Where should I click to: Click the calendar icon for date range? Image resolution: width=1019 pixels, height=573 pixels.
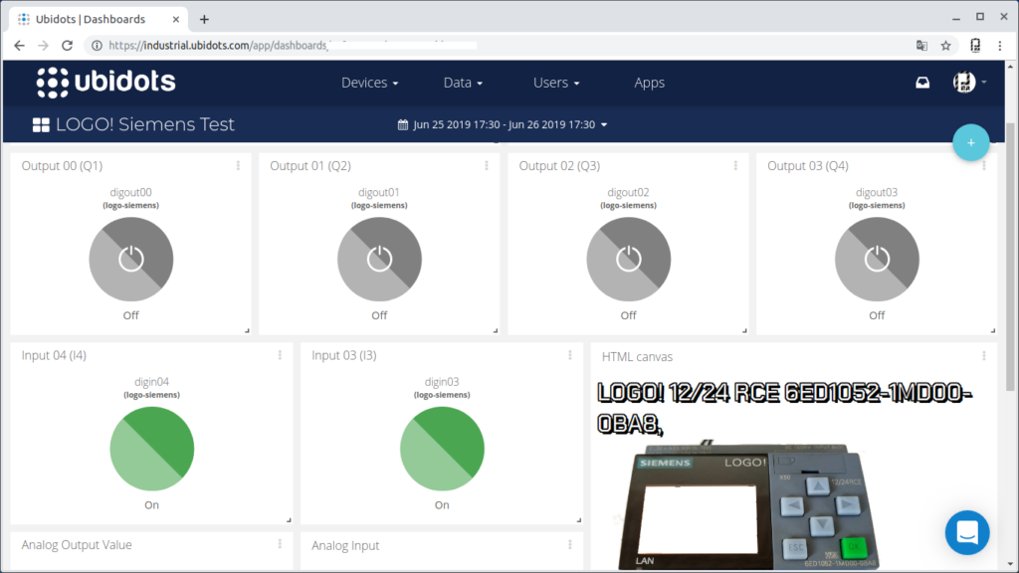click(x=403, y=124)
